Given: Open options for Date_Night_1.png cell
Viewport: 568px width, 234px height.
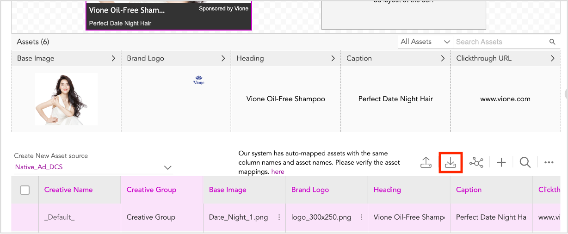Looking at the screenshot, I should pyautogui.click(x=279, y=217).
